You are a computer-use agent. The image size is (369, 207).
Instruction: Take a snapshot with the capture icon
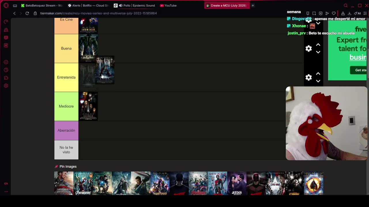click(314, 13)
